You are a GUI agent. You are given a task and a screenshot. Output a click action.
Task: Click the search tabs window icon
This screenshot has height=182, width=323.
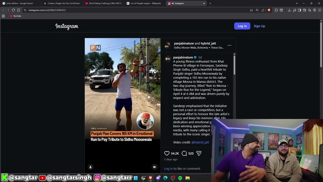(281, 10)
